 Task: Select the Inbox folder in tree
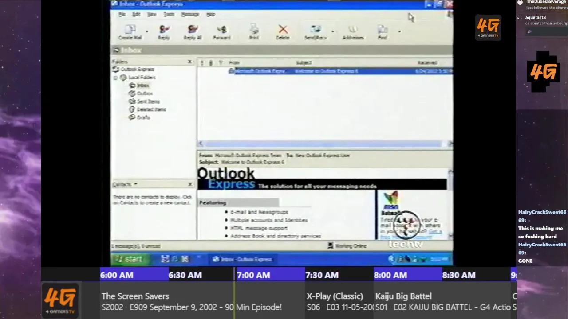pyautogui.click(x=139, y=86)
